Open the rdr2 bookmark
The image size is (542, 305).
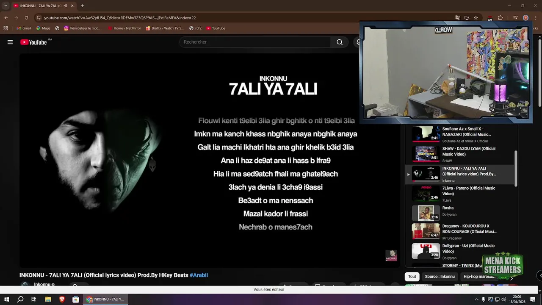195,28
